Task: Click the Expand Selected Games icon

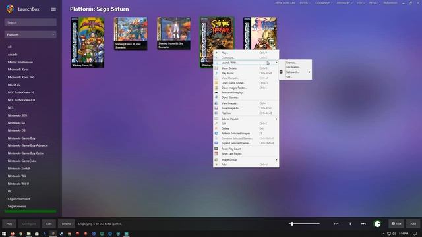Action: (216, 143)
